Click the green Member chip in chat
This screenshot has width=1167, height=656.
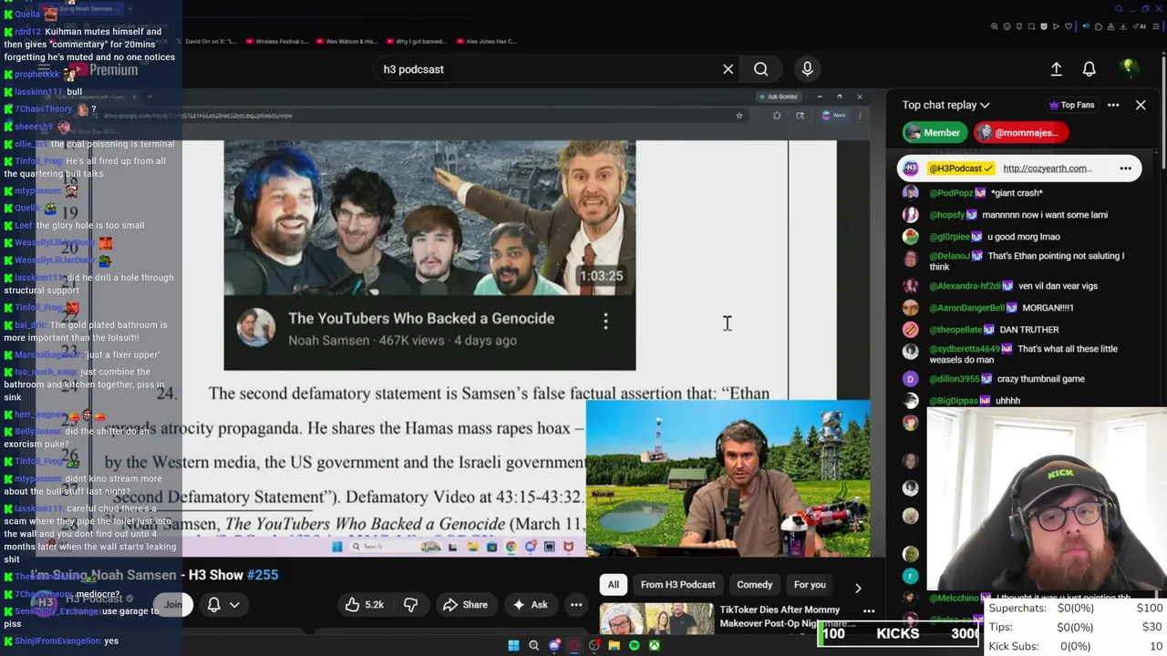click(x=935, y=133)
